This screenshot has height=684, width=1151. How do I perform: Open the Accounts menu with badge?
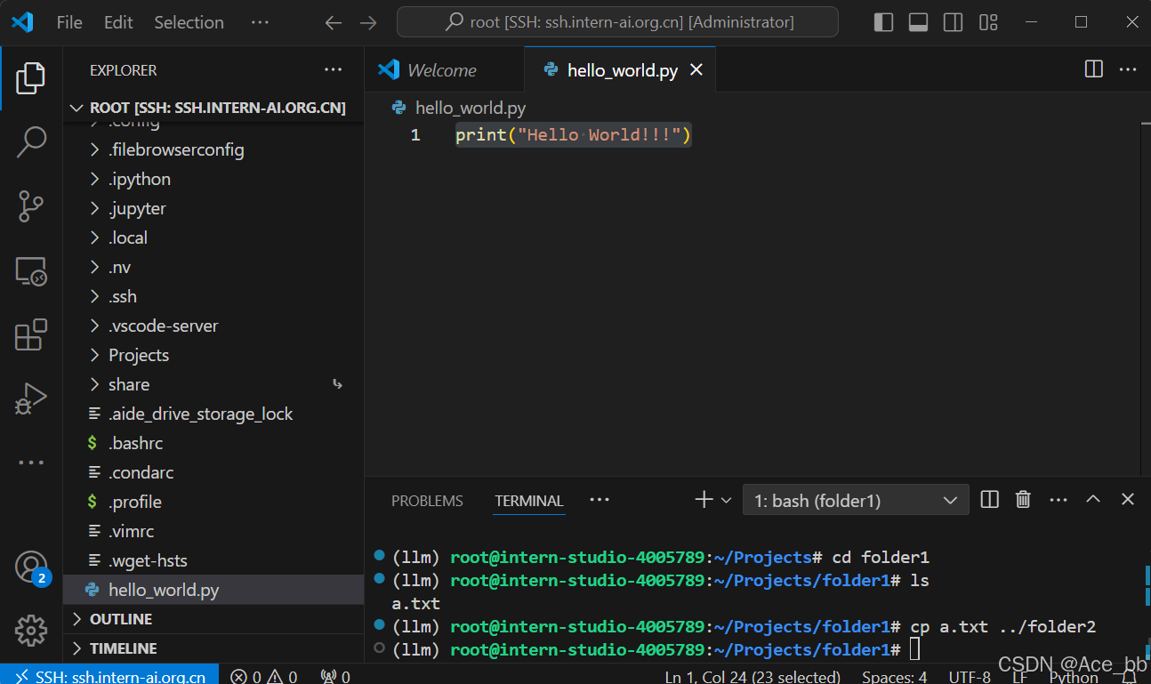tap(31, 567)
